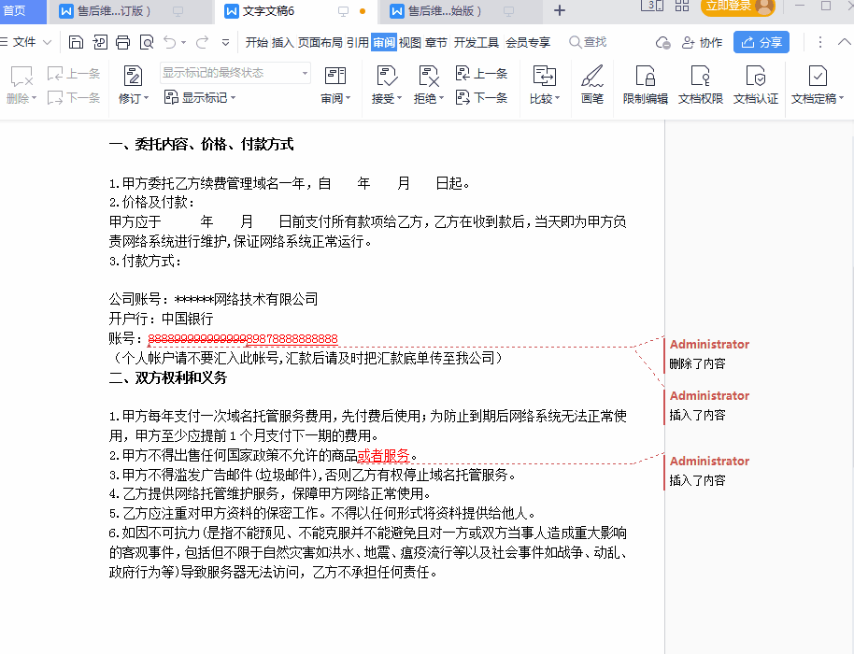Switch to the 视图 ribbon tab
The width and height of the screenshot is (854, 654).
tap(410, 42)
